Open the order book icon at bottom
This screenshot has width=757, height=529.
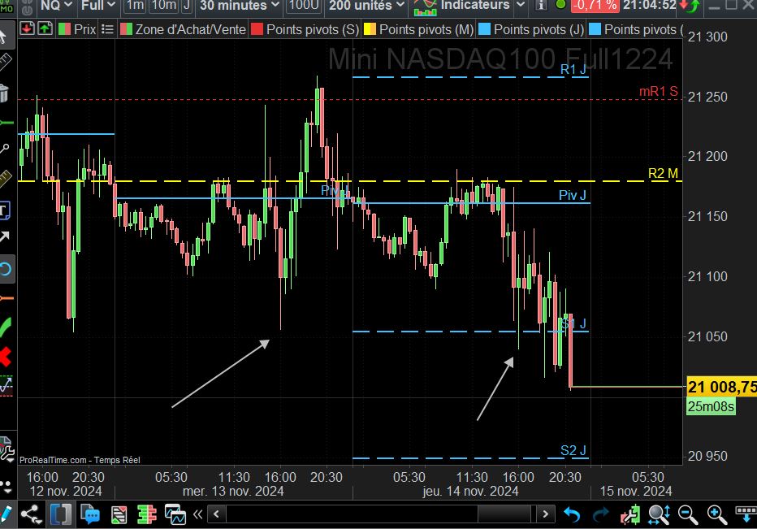[147, 514]
